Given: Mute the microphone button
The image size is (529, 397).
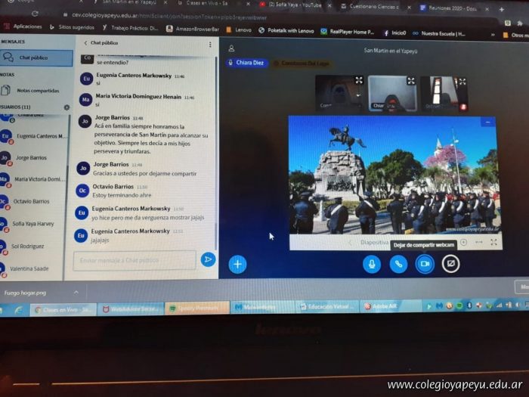Looking at the screenshot, I should 371,263.
